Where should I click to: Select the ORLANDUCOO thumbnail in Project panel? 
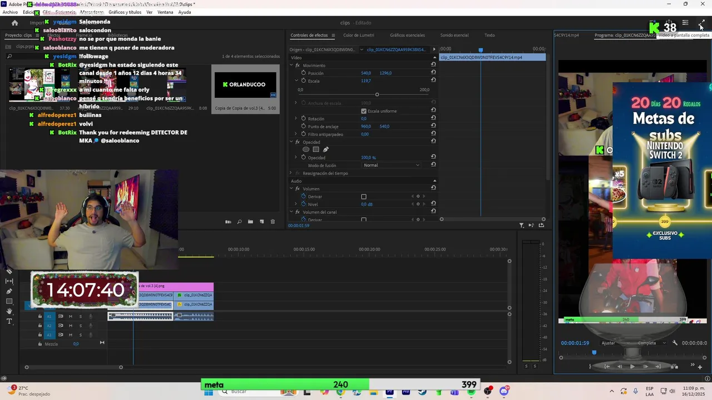(x=245, y=84)
